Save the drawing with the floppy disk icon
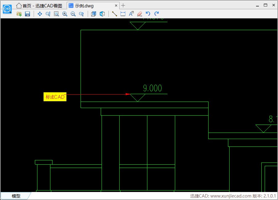The image size is (278, 200). [27, 14]
